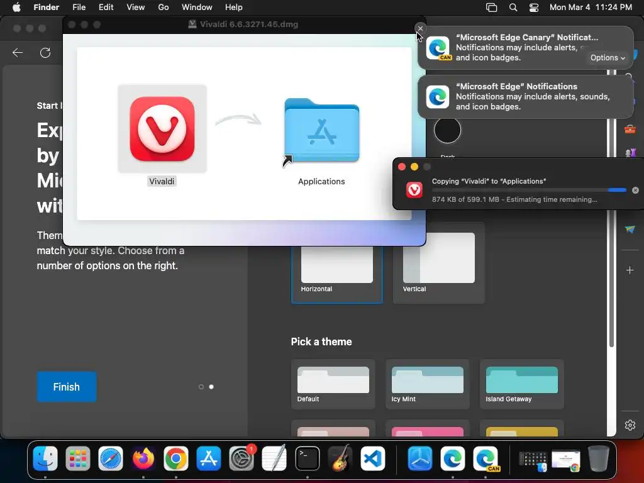Pick the Icy Mint theme
Image resolution: width=644 pixels, height=483 pixels.
(x=427, y=384)
